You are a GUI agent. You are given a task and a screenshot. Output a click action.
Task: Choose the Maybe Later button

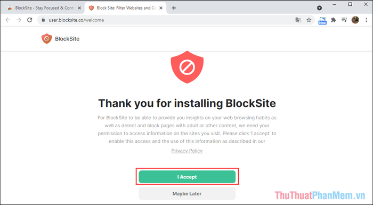click(x=187, y=194)
